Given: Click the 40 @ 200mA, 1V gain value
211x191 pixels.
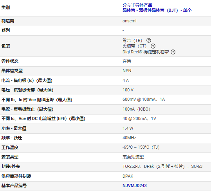Looking at the screenshot, I should click(139, 118).
